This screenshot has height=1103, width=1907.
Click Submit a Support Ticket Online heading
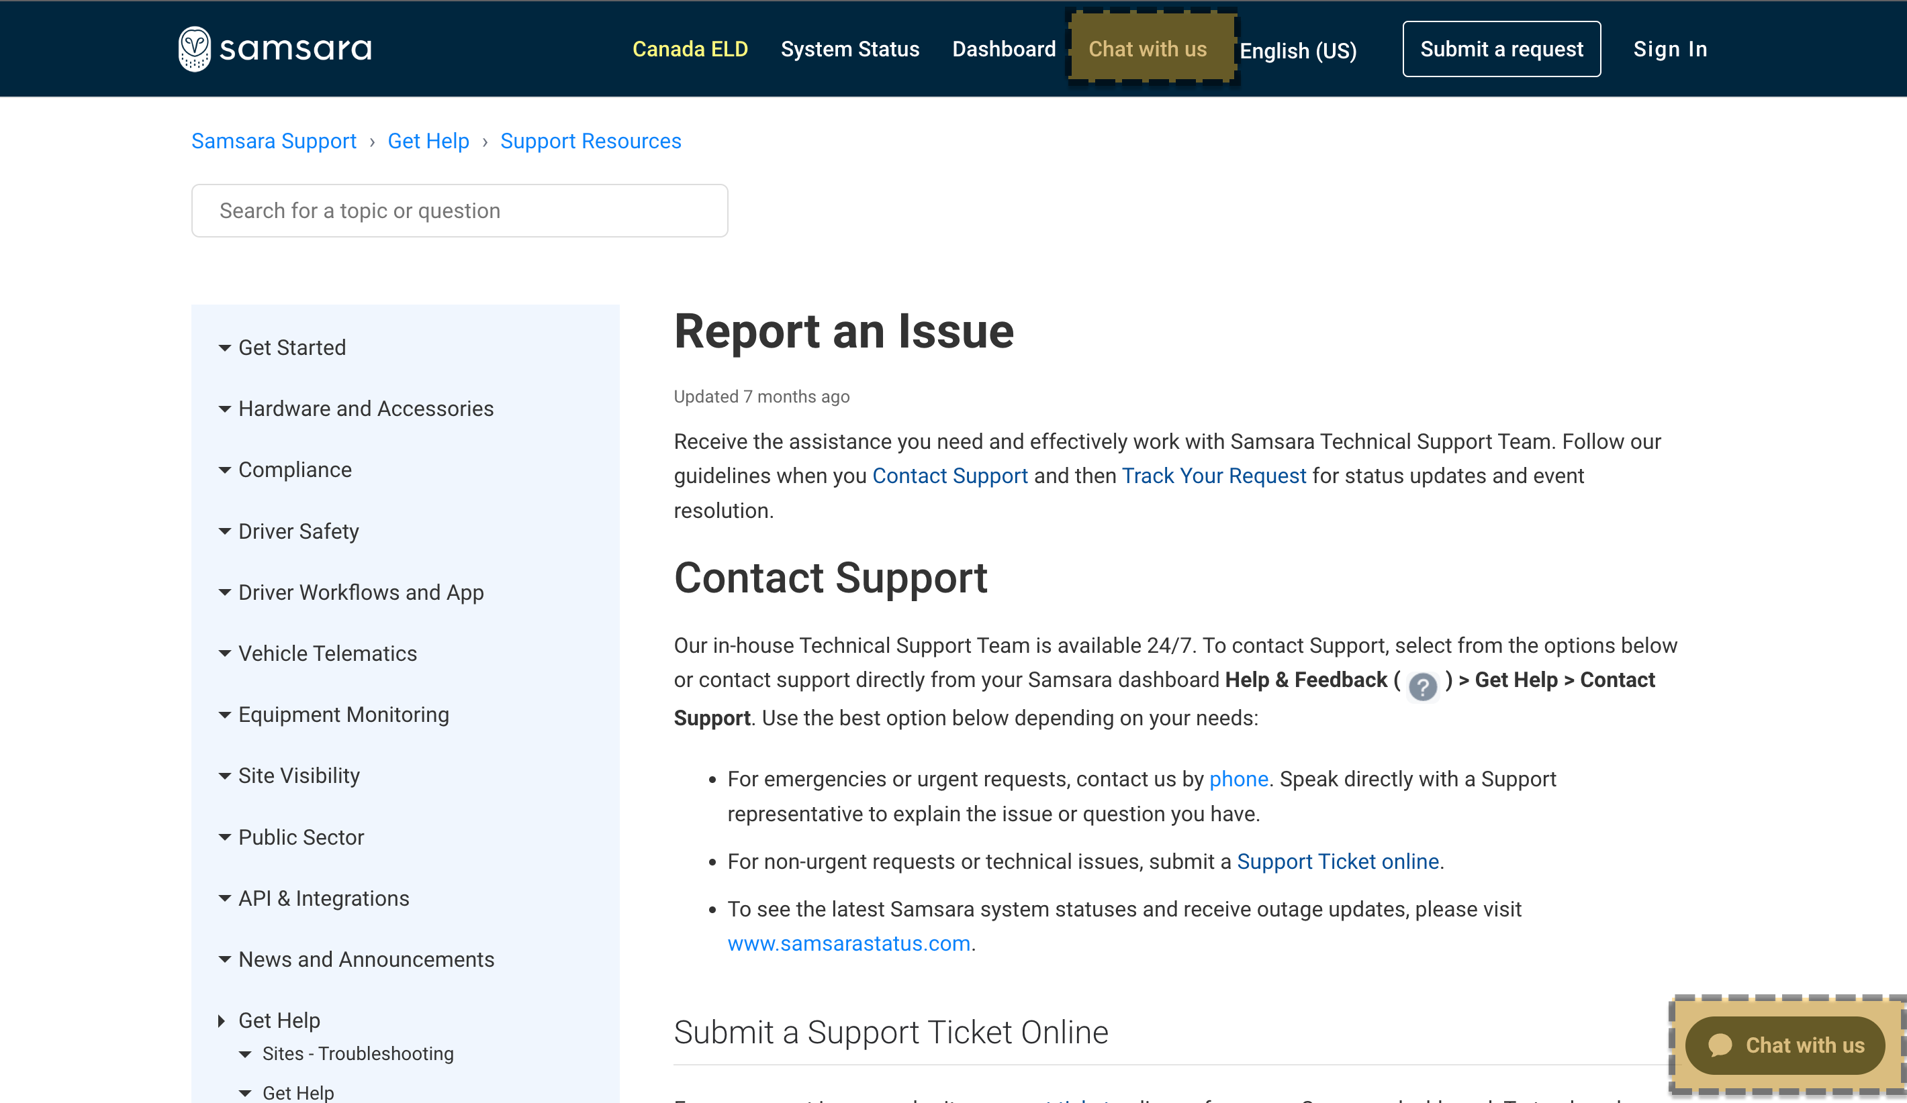pyautogui.click(x=890, y=1033)
